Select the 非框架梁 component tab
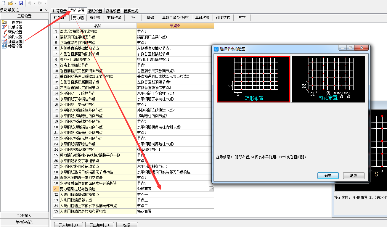This screenshot has height=227, width=387. coord(114,18)
